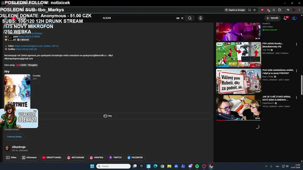The image size is (303, 170).
Task: Click the install app icon in address bar
Action: [249, 10]
